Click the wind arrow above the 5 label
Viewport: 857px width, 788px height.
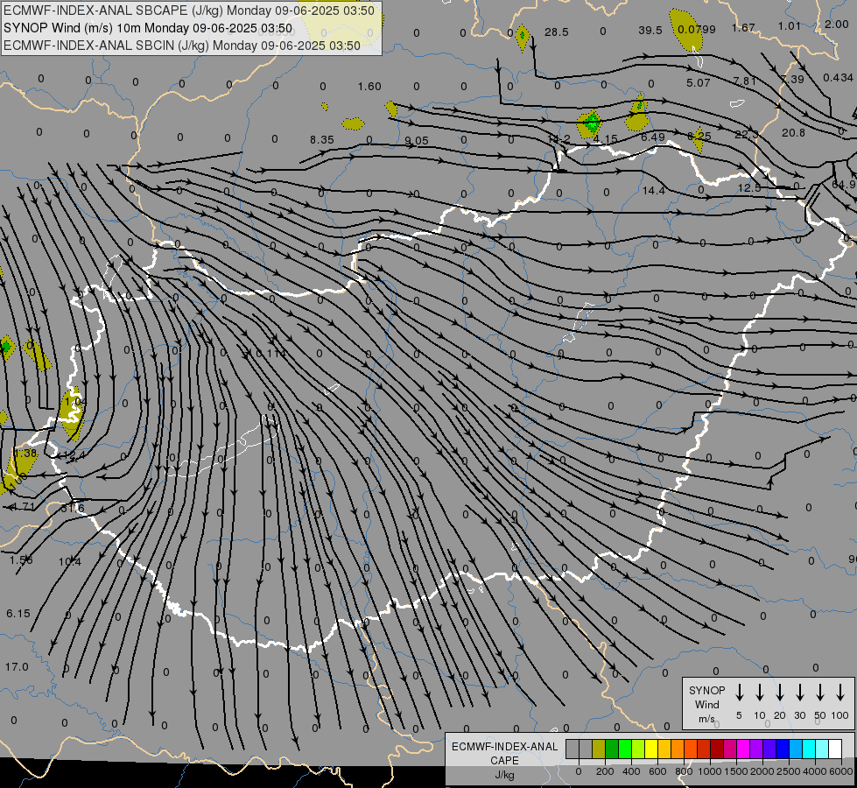739,693
